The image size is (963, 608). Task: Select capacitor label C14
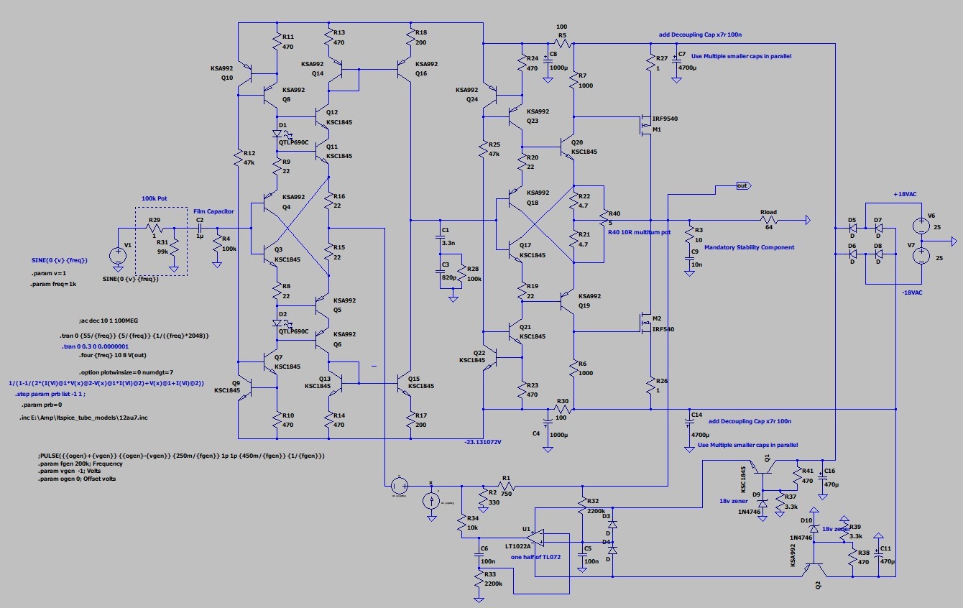696,415
